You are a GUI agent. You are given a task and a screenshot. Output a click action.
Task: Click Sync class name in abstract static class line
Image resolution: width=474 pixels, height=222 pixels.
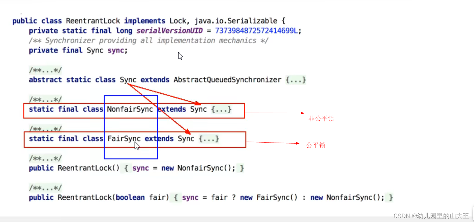pos(128,80)
